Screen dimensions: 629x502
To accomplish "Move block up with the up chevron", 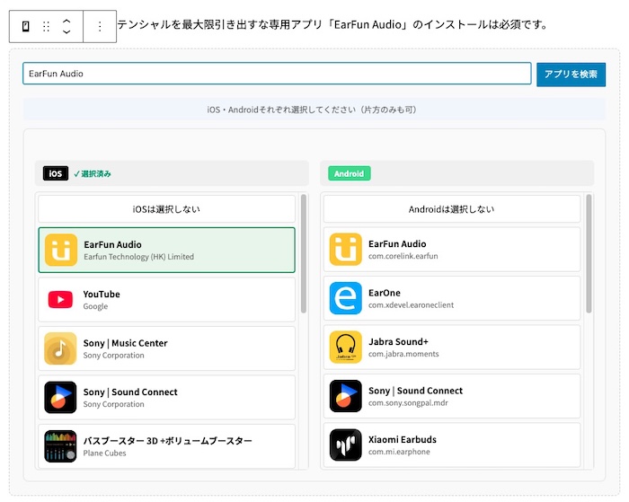I will coord(66,20).
